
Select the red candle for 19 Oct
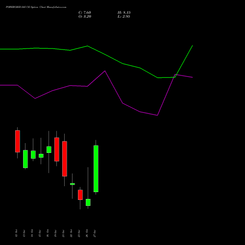pyautogui.click(x=57, y=149)
